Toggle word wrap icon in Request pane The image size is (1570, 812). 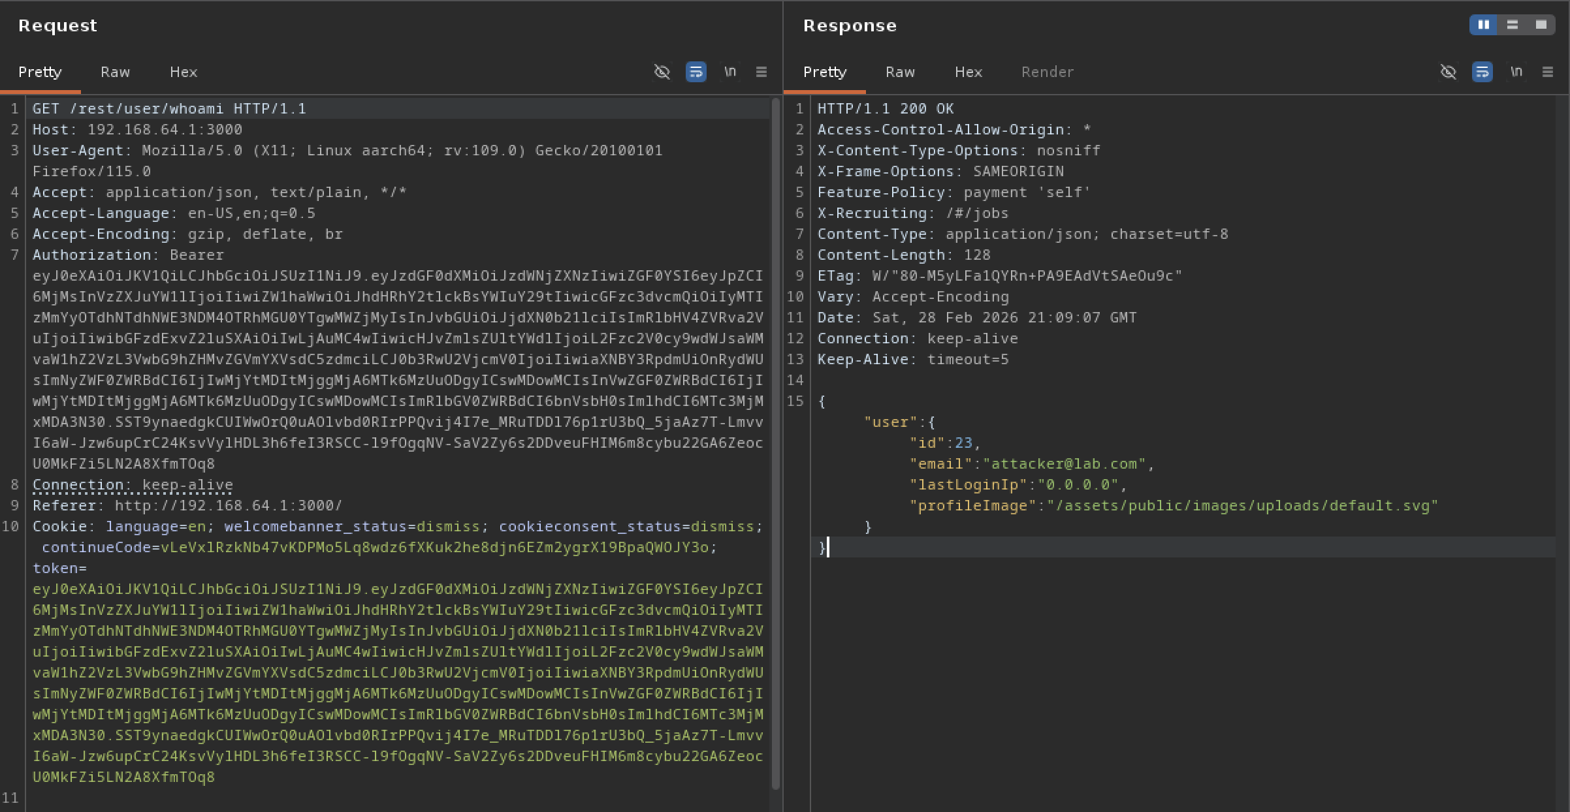click(696, 72)
